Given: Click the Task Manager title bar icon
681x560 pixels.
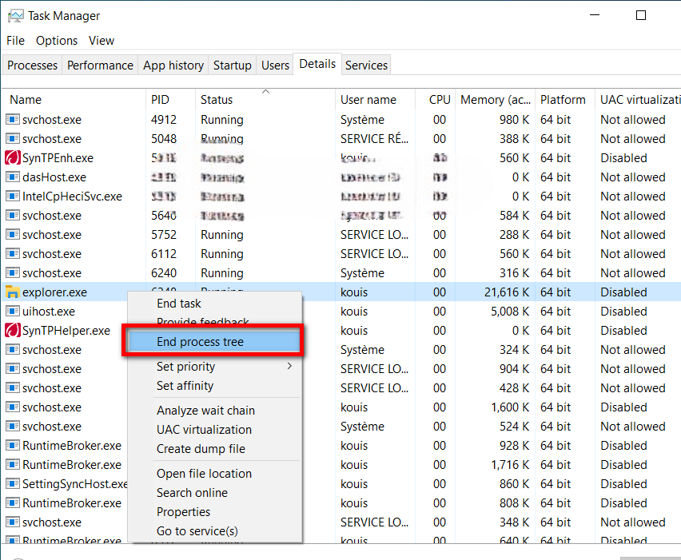Looking at the screenshot, I should pos(14,15).
